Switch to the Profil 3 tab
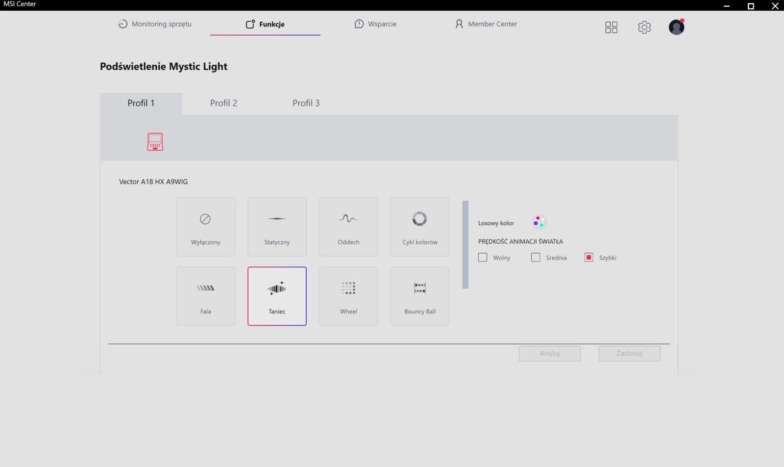 tap(306, 103)
